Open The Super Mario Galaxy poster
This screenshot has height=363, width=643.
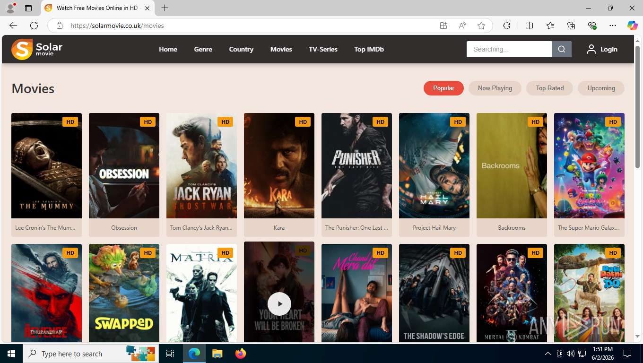(x=589, y=165)
